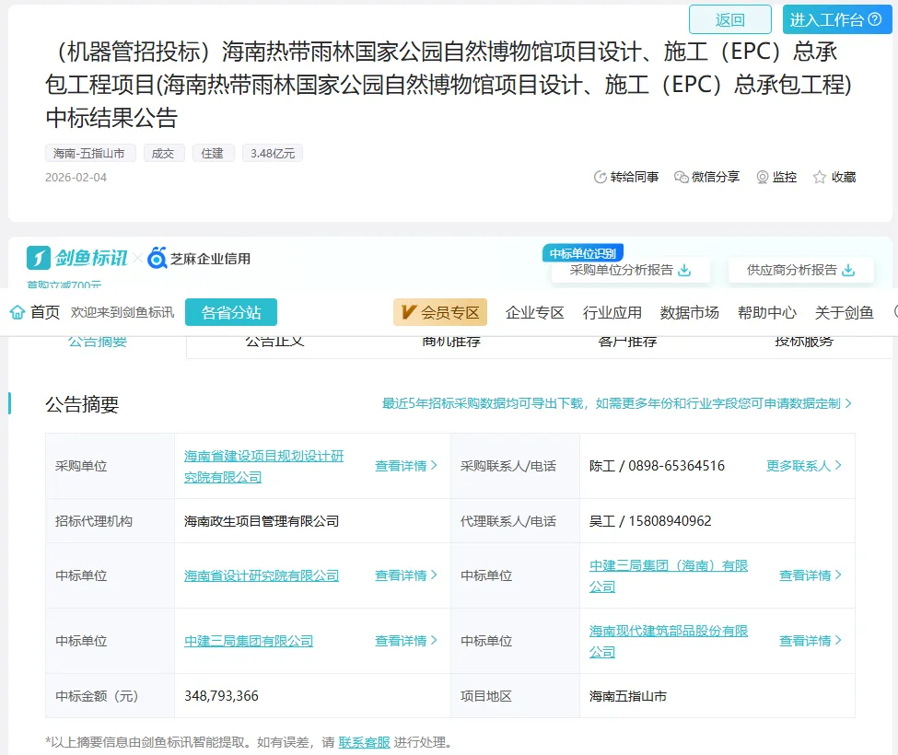Expand 更多联系人 contacts list
Screen dimensions: 898x755
click(x=803, y=466)
